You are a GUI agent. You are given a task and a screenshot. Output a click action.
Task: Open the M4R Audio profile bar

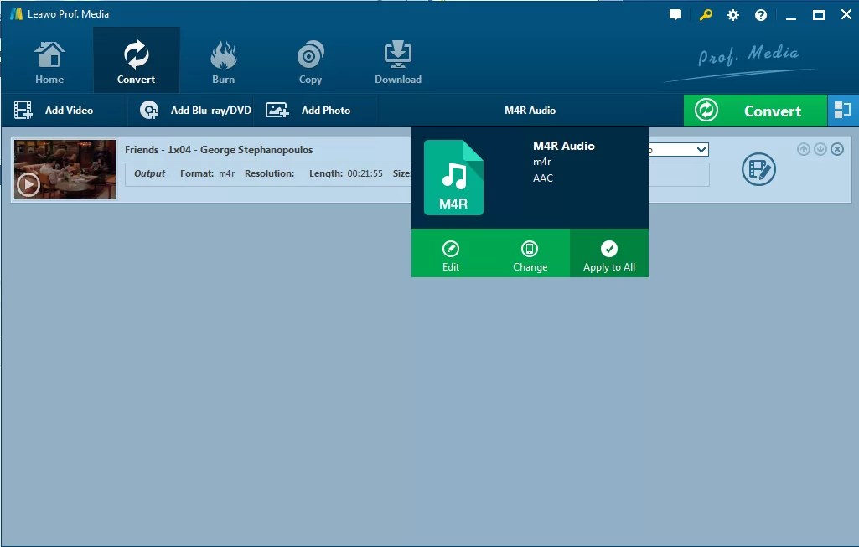[x=530, y=110]
